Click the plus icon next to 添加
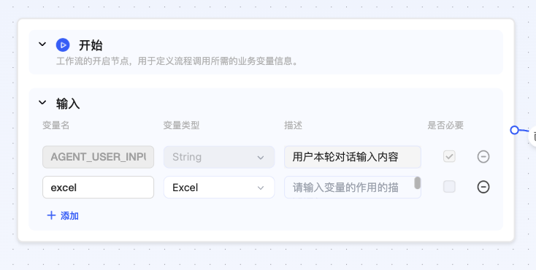 [51, 216]
